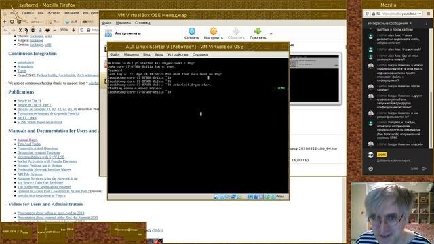Open the Закладки menu in Firefox

pos(71,12)
